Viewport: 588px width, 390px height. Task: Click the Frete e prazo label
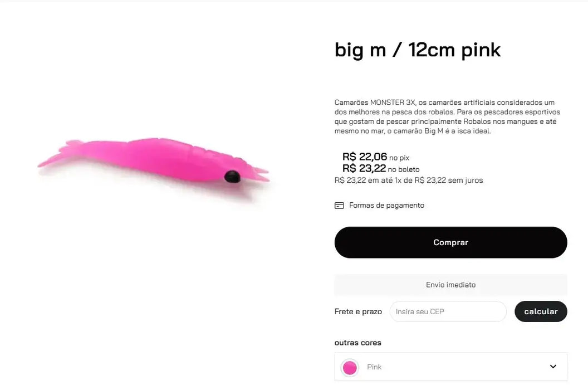click(358, 311)
